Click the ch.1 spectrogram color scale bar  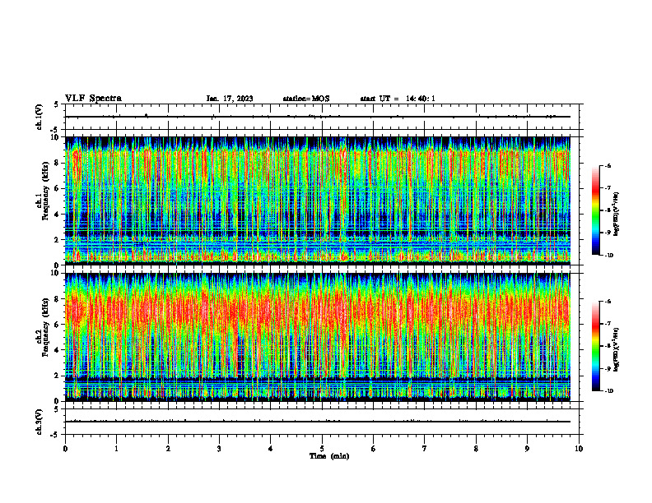[x=595, y=210]
